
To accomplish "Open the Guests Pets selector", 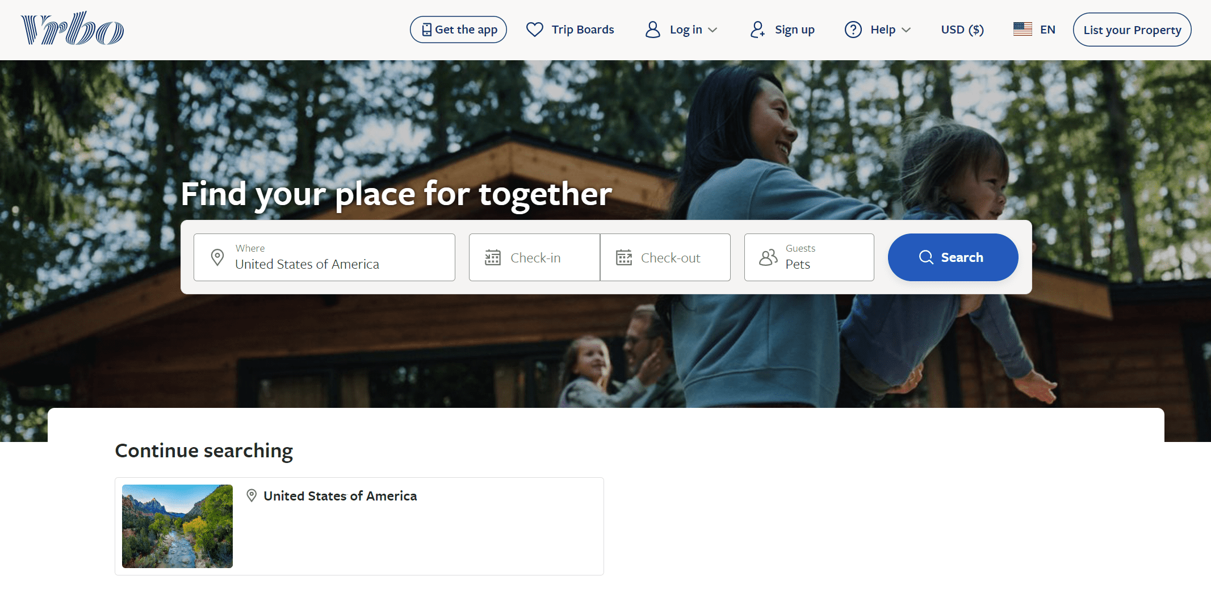I will [x=809, y=257].
